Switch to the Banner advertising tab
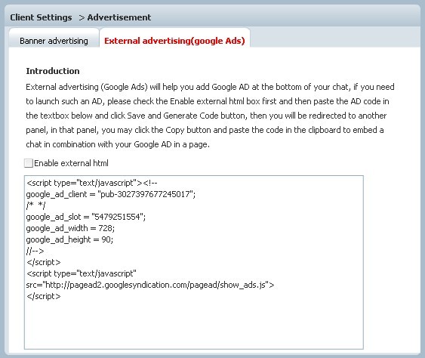 (54, 41)
